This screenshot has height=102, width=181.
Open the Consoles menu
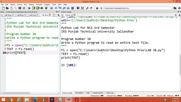(x=39, y=5)
